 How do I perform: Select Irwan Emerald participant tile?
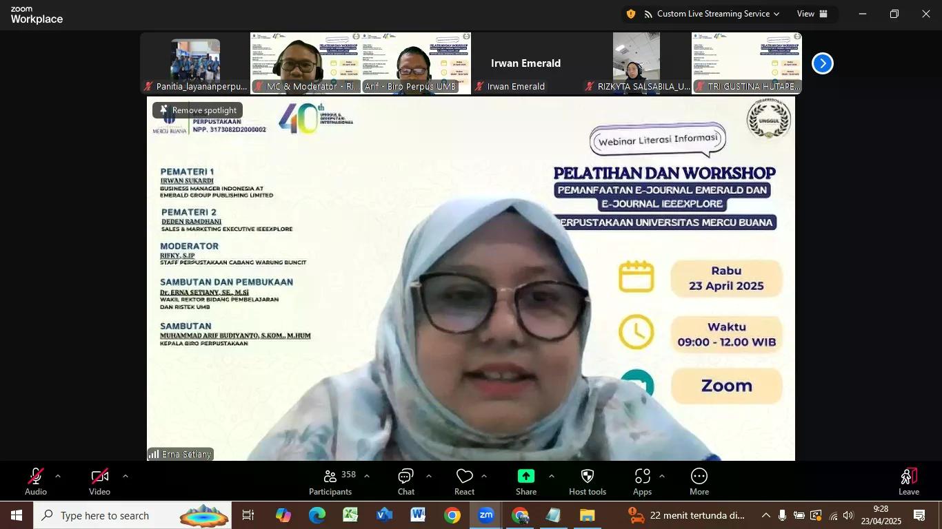[525, 63]
